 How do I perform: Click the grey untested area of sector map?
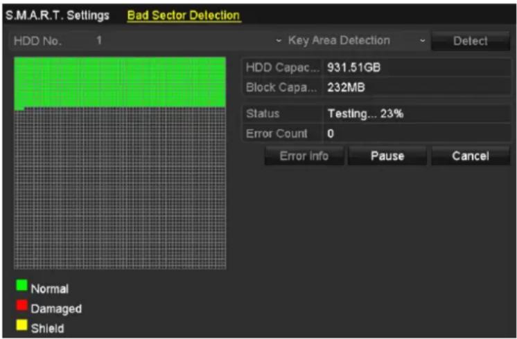click(120, 188)
